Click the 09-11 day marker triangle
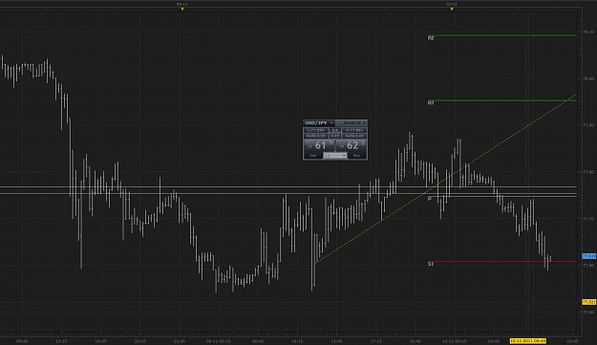This screenshot has height=345, width=597. (182, 10)
